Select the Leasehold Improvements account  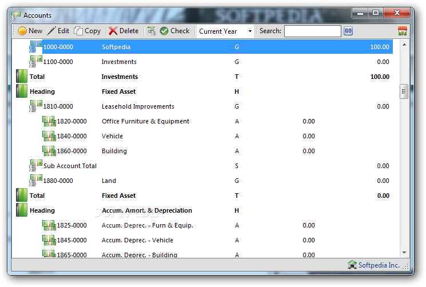pyautogui.click(x=138, y=106)
